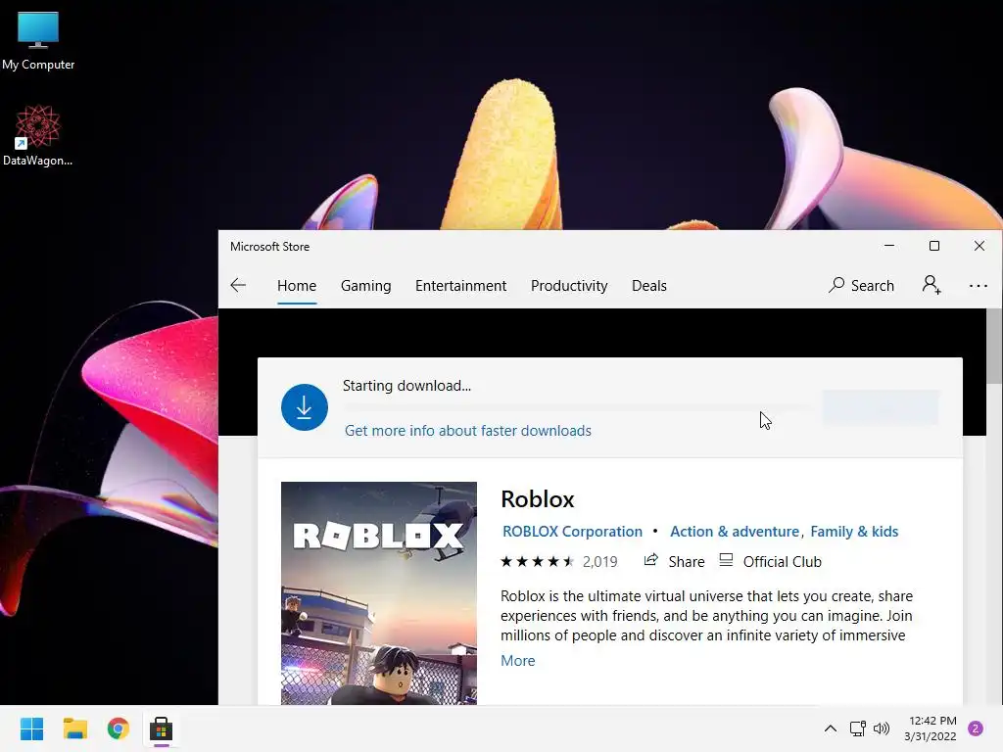Click the Starting download status text
Image resolution: width=1003 pixels, height=752 pixels.
(406, 386)
